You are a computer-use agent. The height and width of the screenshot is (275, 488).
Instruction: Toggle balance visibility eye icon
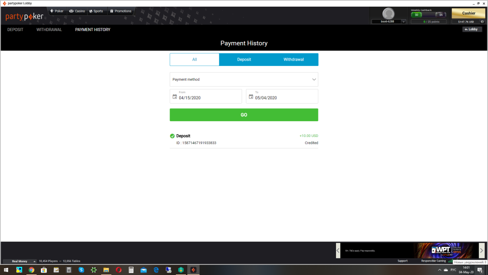pyautogui.click(x=482, y=21)
